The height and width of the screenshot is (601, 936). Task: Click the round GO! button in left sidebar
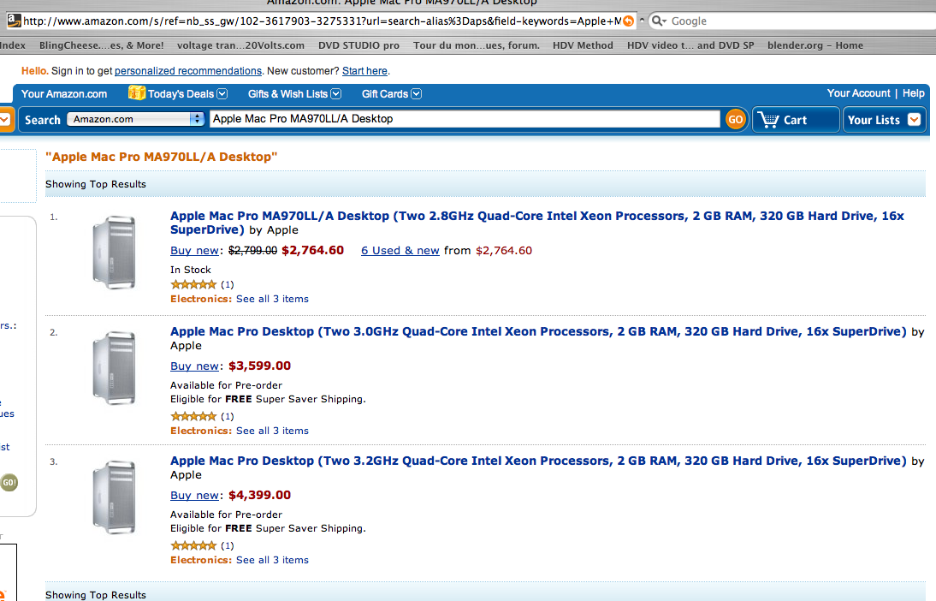tap(9, 482)
